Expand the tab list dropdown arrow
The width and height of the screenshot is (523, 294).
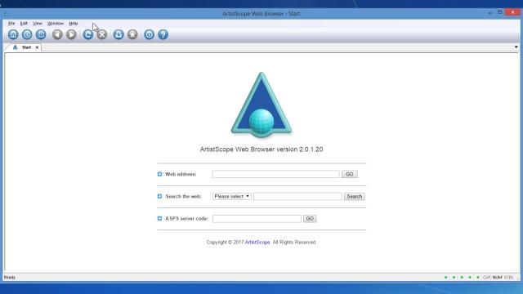(x=516, y=47)
